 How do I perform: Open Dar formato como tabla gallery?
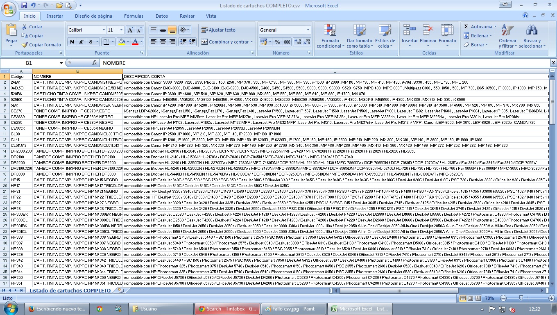(359, 36)
